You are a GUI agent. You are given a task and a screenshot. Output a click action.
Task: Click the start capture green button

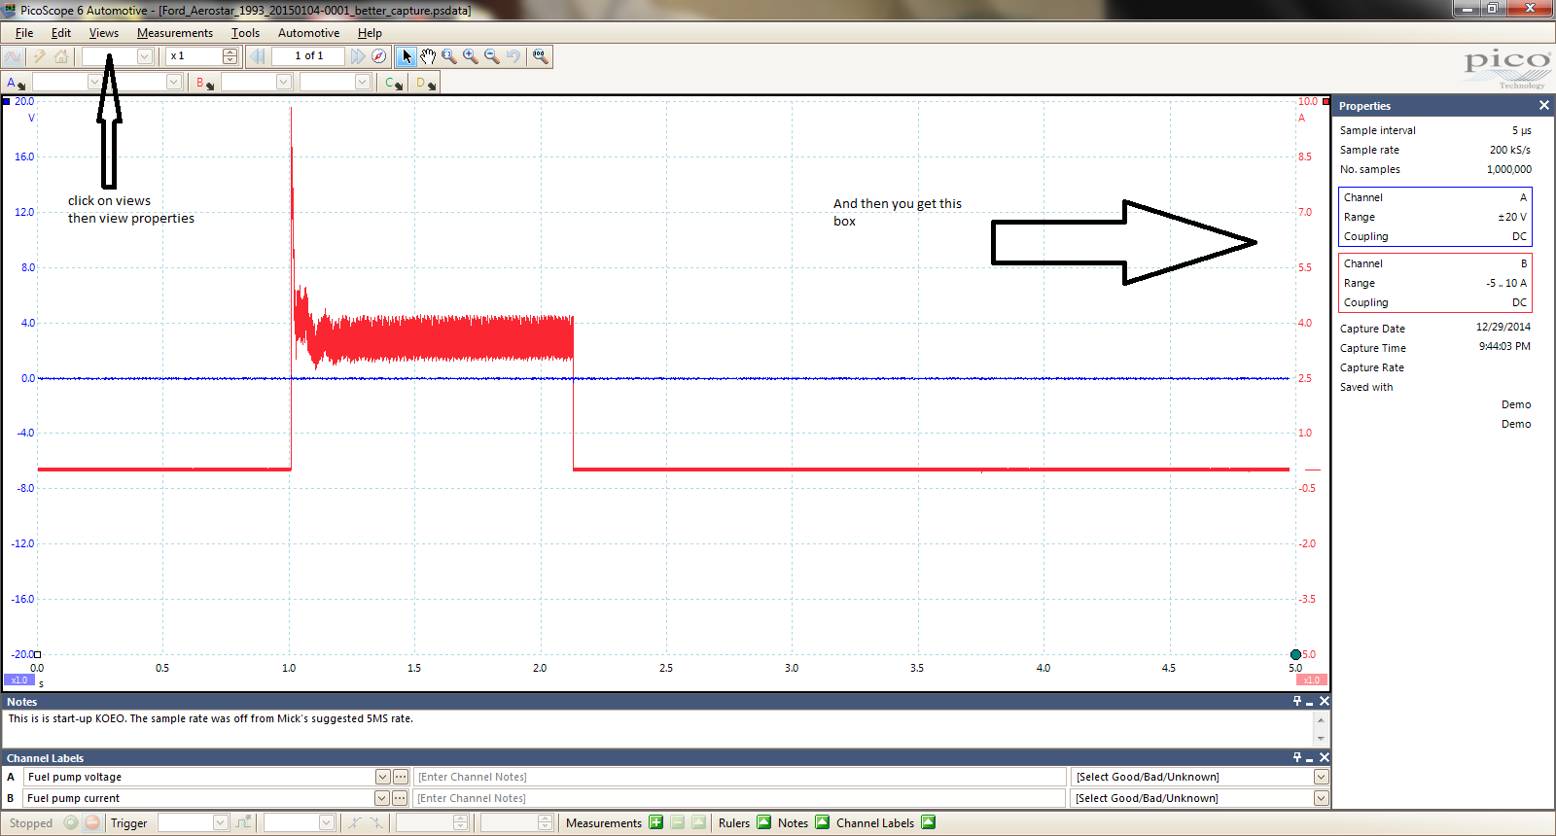tap(71, 822)
